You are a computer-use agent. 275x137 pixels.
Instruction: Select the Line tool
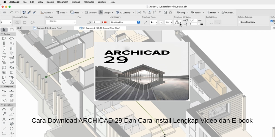(x=4, y=129)
